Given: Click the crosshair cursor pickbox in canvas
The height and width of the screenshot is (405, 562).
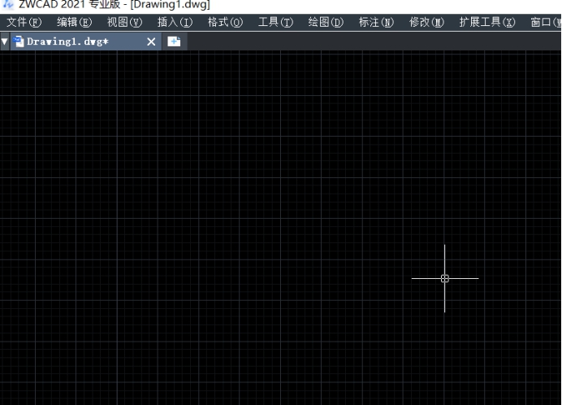Looking at the screenshot, I should coord(445,278).
